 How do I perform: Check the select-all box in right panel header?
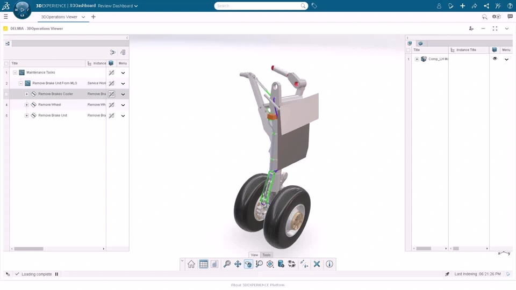(x=408, y=50)
